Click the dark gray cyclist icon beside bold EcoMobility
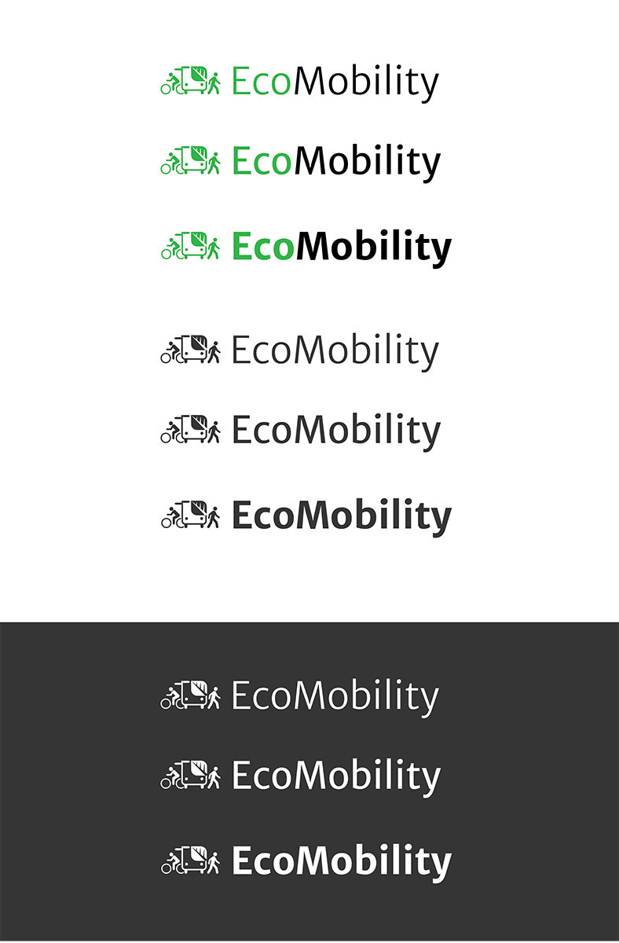 [x=170, y=518]
